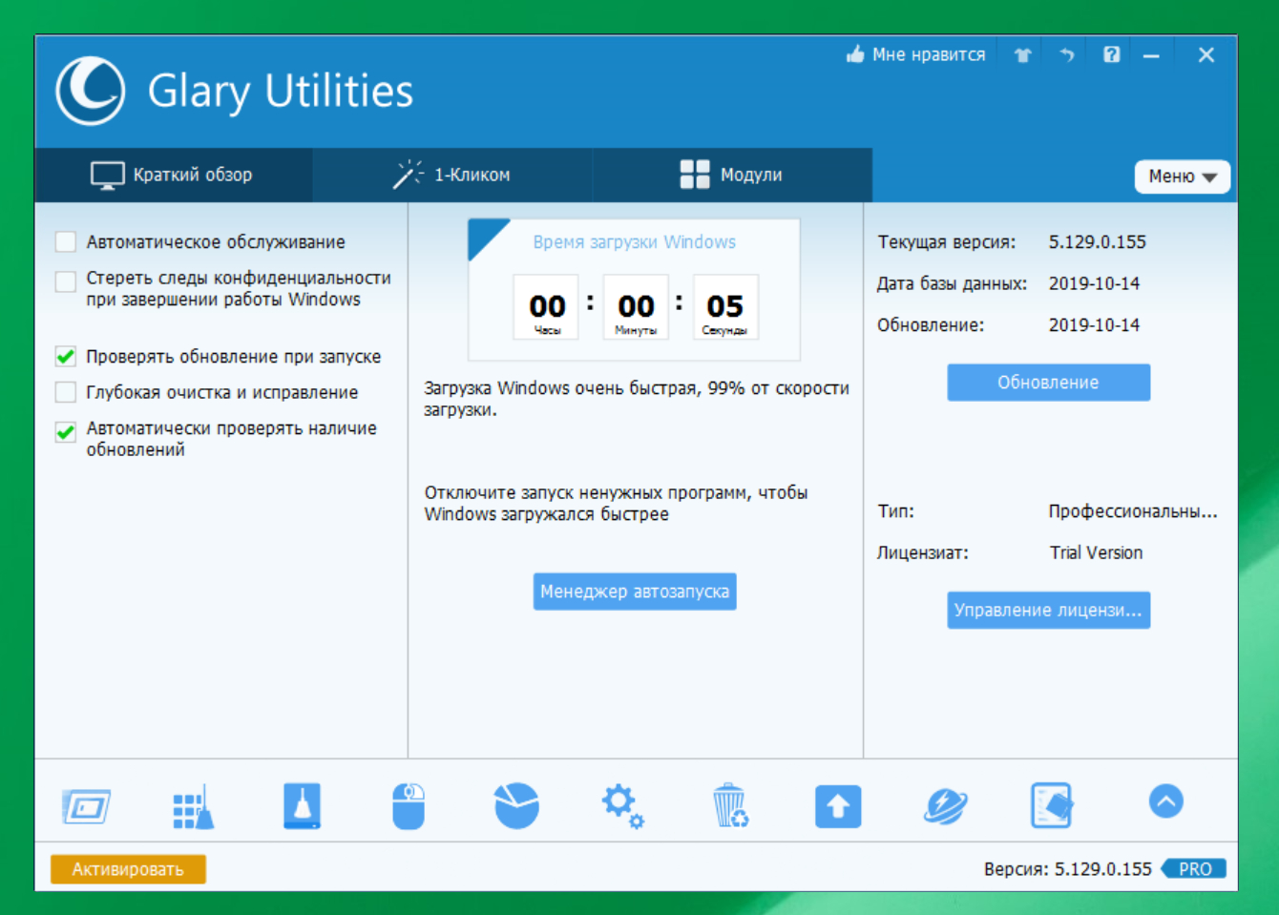This screenshot has width=1279, height=915.
Task: Open the double-gear process manager icon
Action: click(x=622, y=806)
